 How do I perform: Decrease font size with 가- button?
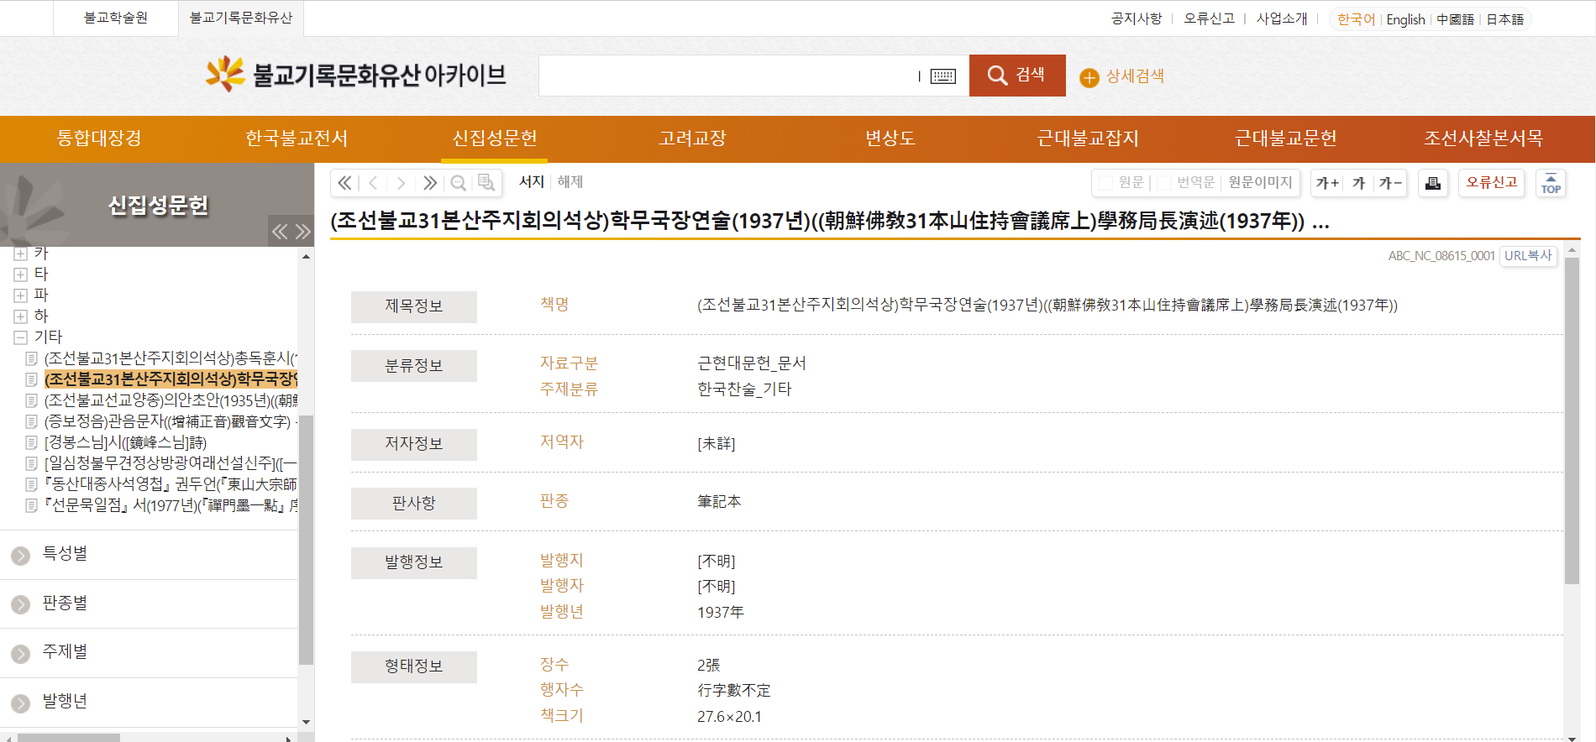tap(1390, 183)
